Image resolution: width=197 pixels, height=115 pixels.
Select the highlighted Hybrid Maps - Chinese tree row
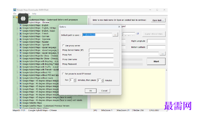coord(39,22)
